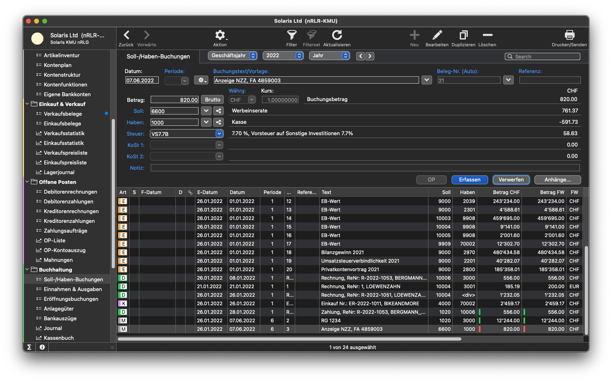Click the Verwerfen button
The image size is (612, 382).
coord(511,179)
